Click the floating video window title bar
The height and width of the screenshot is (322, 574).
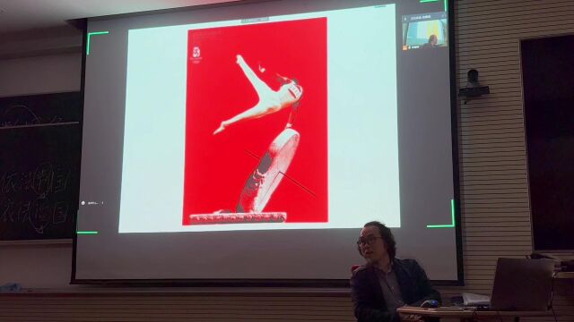(424, 17)
